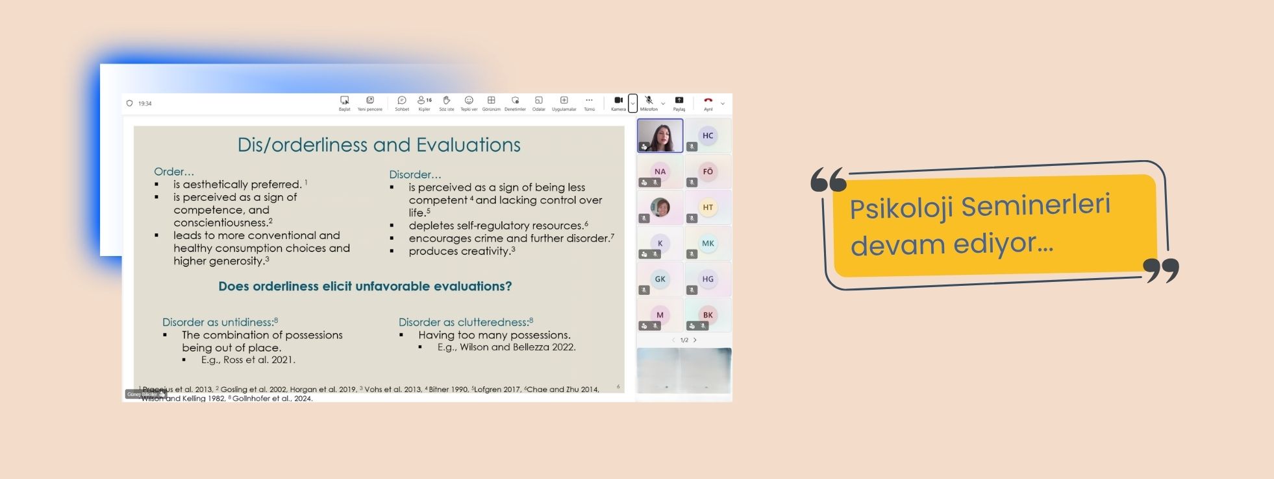Click the Paylaş share screen icon
Viewport: 1274px width, 479px height.
pos(679,103)
